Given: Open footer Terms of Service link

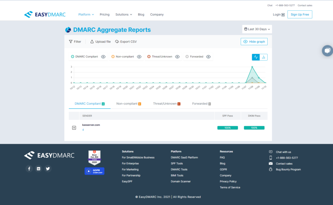Looking at the screenshot, I should pyautogui.click(x=230, y=187).
